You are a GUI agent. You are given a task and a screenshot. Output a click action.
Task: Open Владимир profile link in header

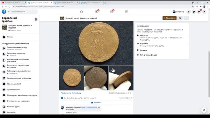(x=178, y=12)
